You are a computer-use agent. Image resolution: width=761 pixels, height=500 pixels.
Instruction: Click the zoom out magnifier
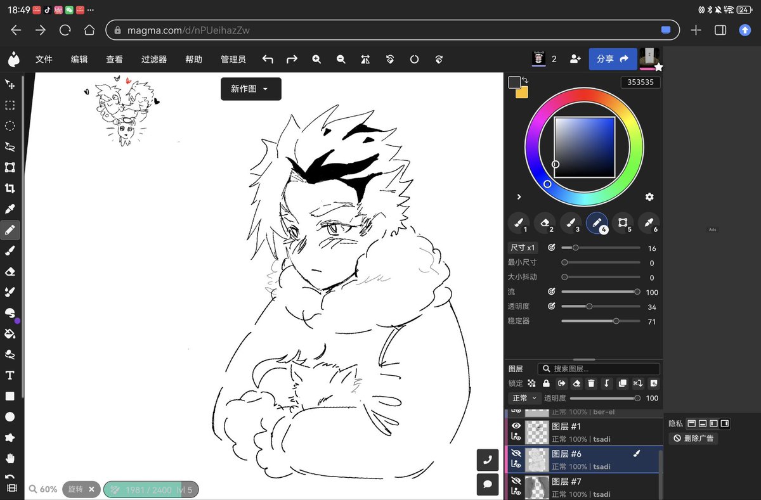pos(341,59)
